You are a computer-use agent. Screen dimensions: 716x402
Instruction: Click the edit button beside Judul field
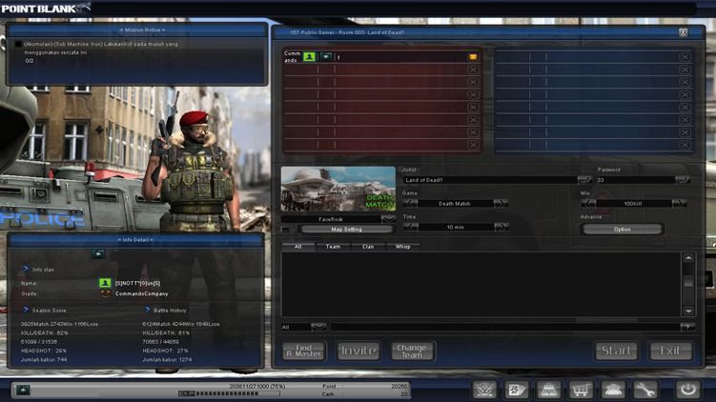click(584, 180)
